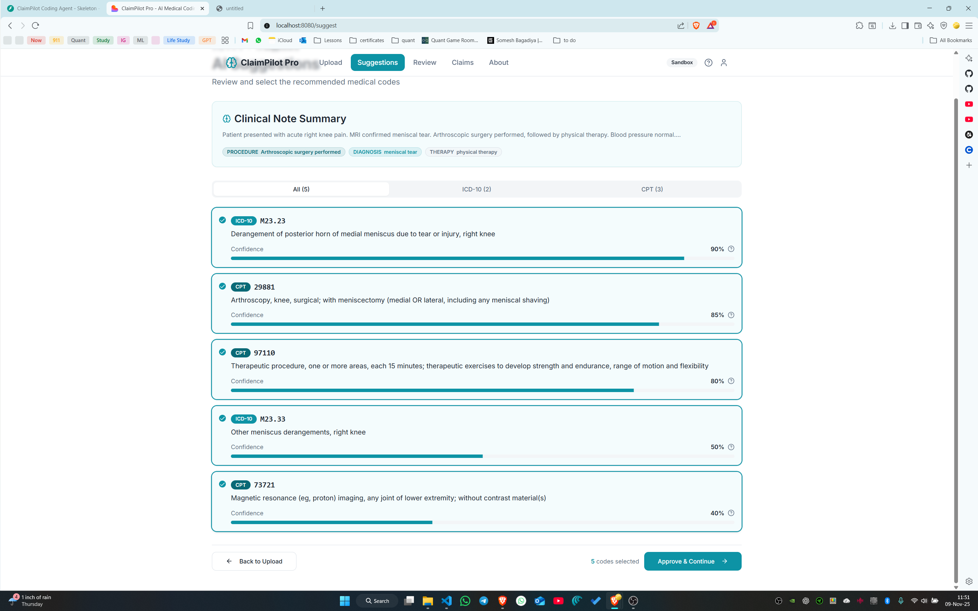Uncheck the CPT 97110 suggestion
Image resolution: width=978 pixels, height=611 pixels.
pos(222,352)
